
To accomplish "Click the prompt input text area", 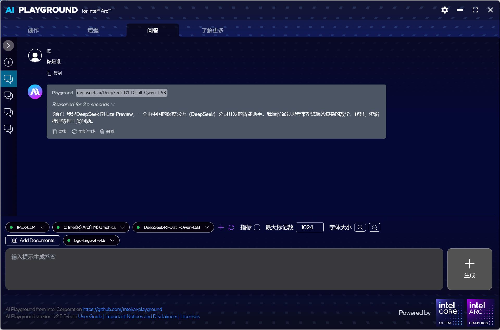I will pyautogui.click(x=224, y=269).
